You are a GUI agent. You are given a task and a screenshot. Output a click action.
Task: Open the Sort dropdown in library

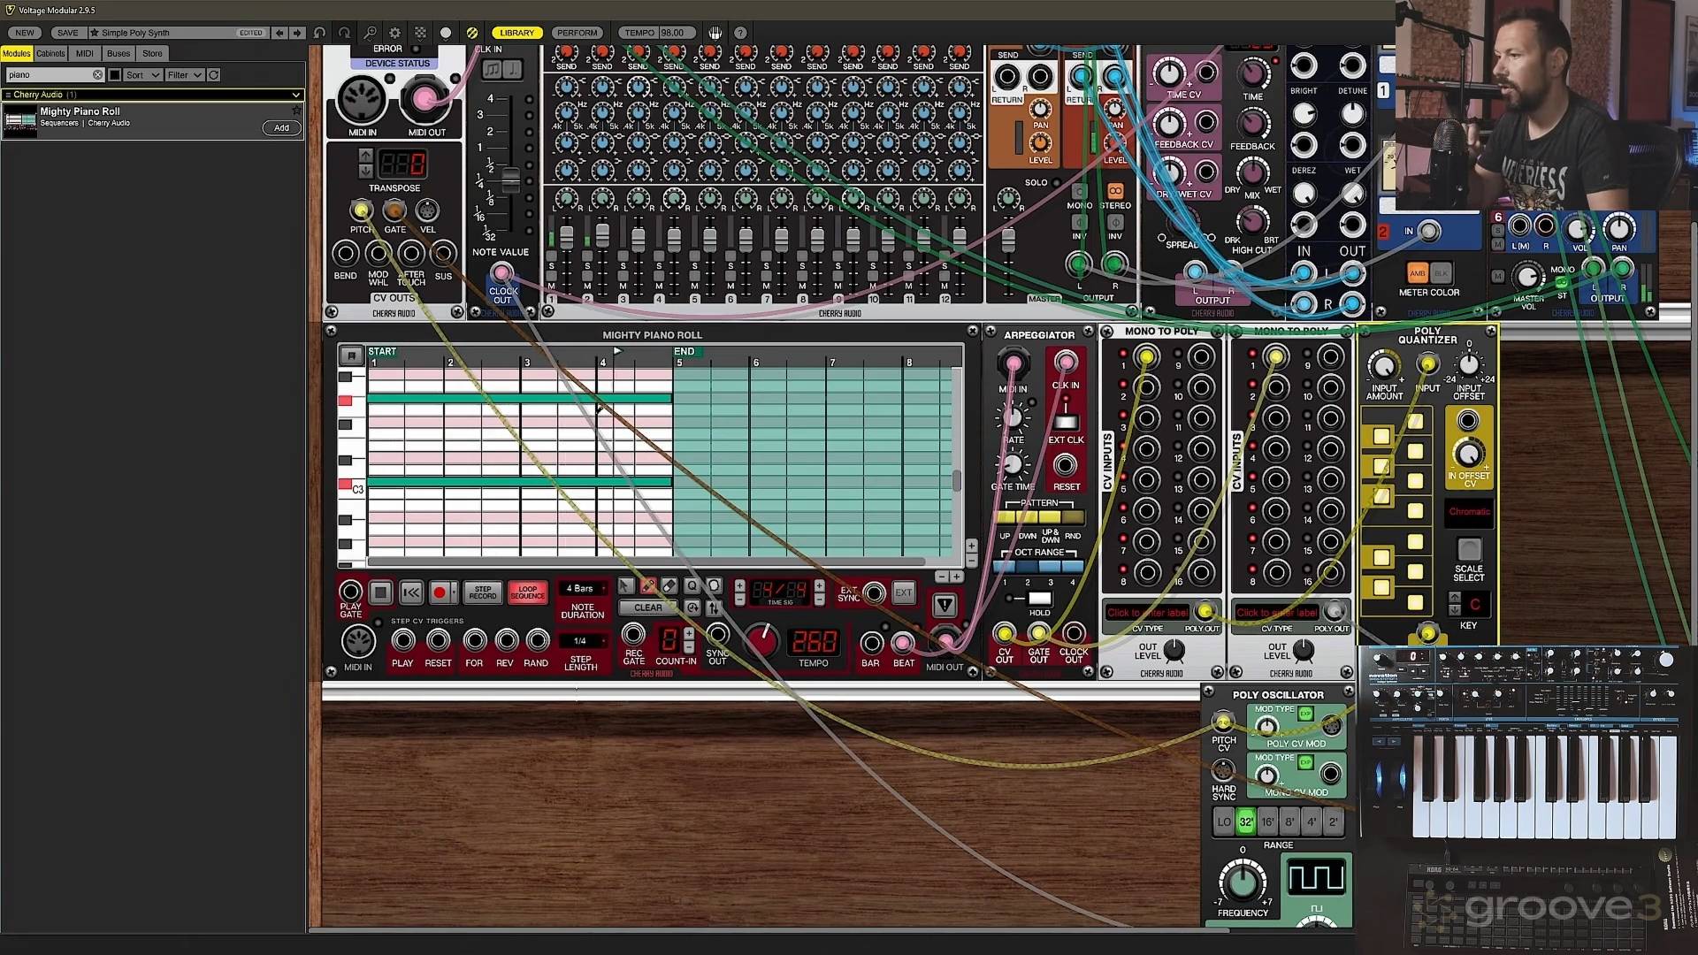[142, 75]
